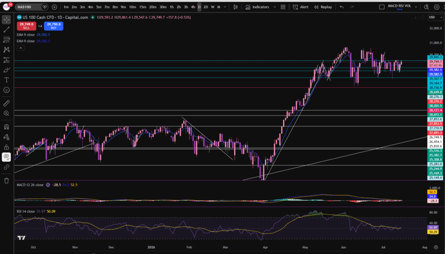Image resolution: width=445 pixels, height=254 pixels.
Task: Click the red SELL 29,749.0 button
Action: [x=27, y=26]
